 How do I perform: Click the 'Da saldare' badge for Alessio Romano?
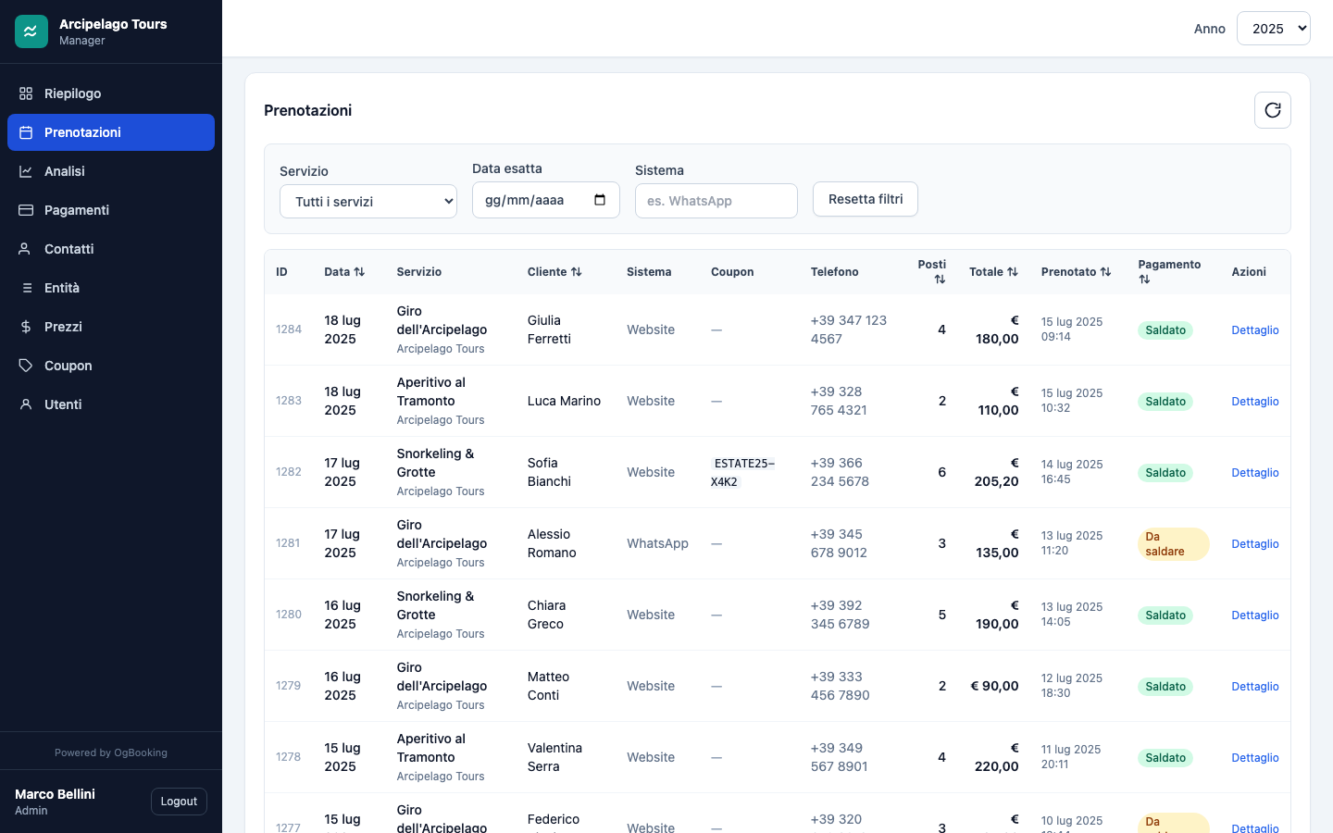click(x=1173, y=544)
